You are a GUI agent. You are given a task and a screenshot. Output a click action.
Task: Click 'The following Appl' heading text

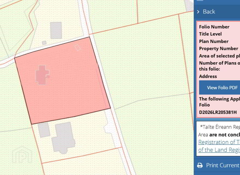tap(220, 99)
